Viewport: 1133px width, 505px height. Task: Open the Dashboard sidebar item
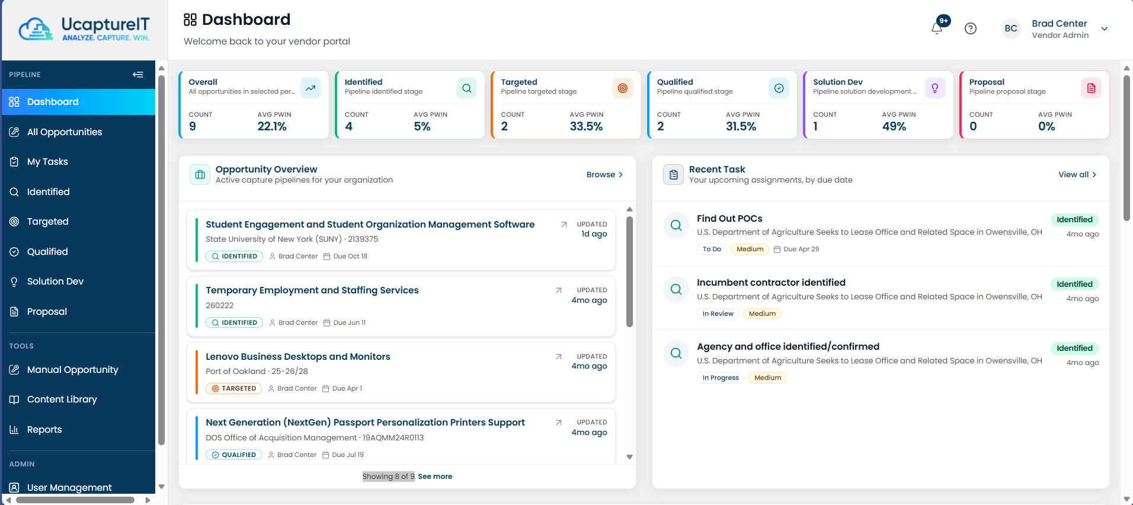pos(79,102)
